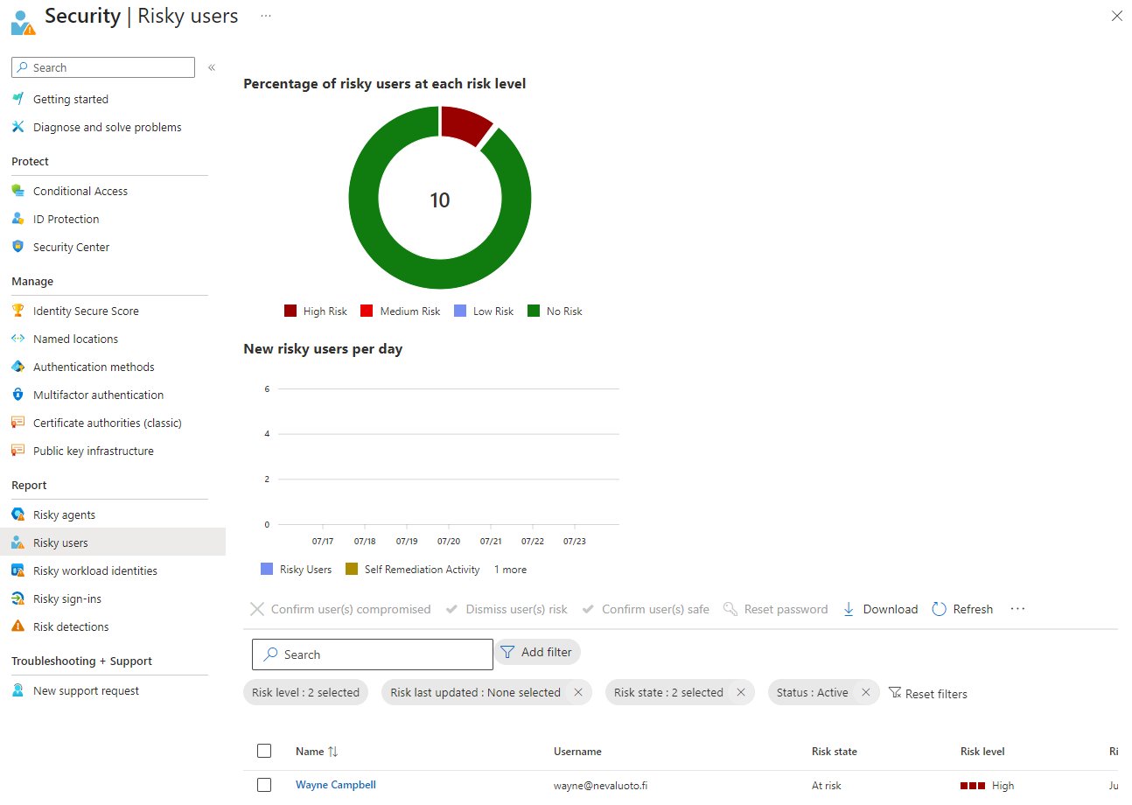Image resolution: width=1132 pixels, height=805 pixels.
Task: Remove the Risk state filter
Action: (x=741, y=692)
